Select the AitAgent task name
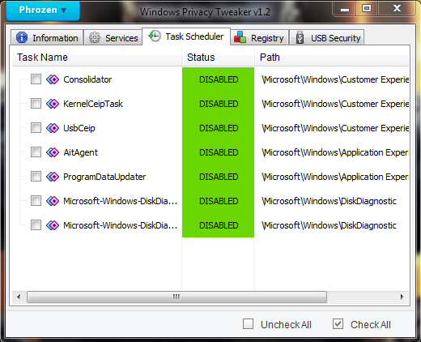 pos(80,152)
